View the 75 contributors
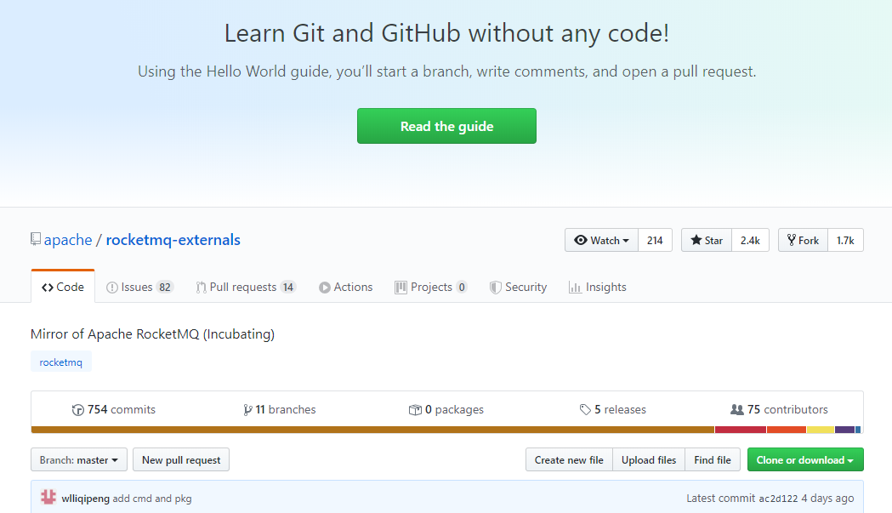892x513 pixels. coord(779,409)
